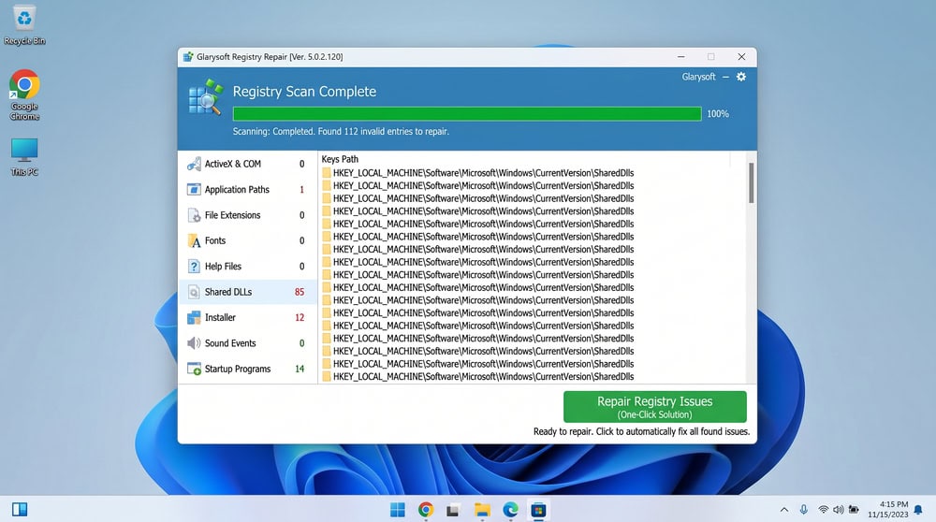Click the Help Files question-mark icon
This screenshot has width=936, height=522.
point(194,267)
